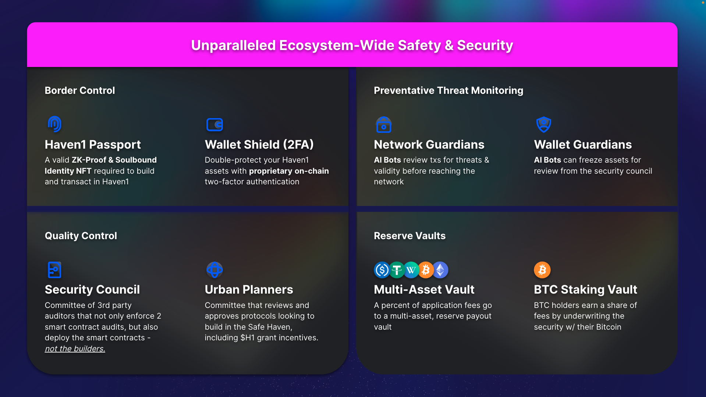Click the Unparalleled Ecosystem-Wide Safety & Security title
Image resolution: width=706 pixels, height=397 pixels.
[x=352, y=45]
